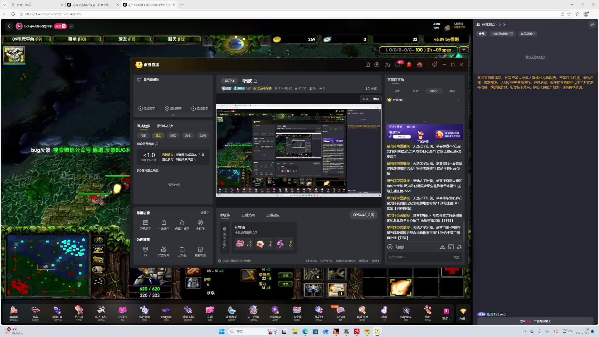Image resolution: width=599 pixels, height=337 pixels.
Task: Select the 热度 data filter pill
Action: pos(173,135)
